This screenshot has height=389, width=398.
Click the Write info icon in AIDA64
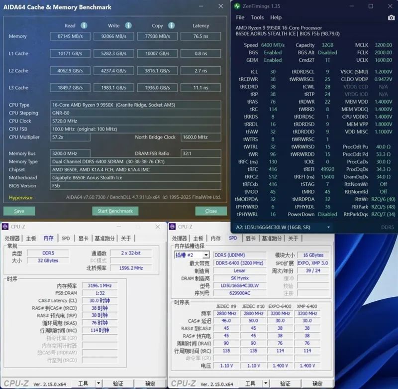tap(128, 25)
